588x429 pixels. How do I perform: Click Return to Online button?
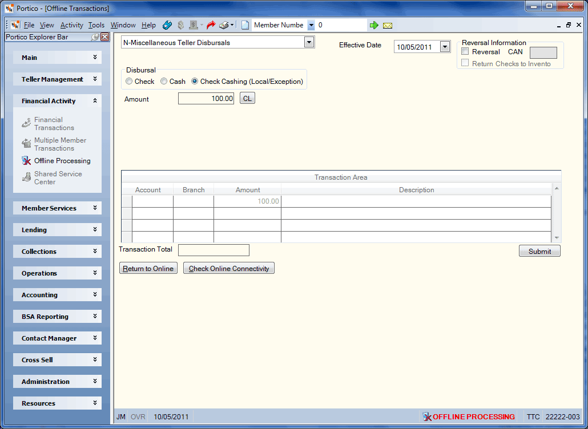[148, 268]
